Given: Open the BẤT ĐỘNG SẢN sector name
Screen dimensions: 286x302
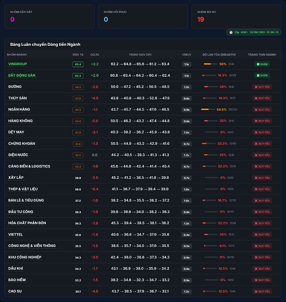Looking at the screenshot, I should (x=22, y=75).
